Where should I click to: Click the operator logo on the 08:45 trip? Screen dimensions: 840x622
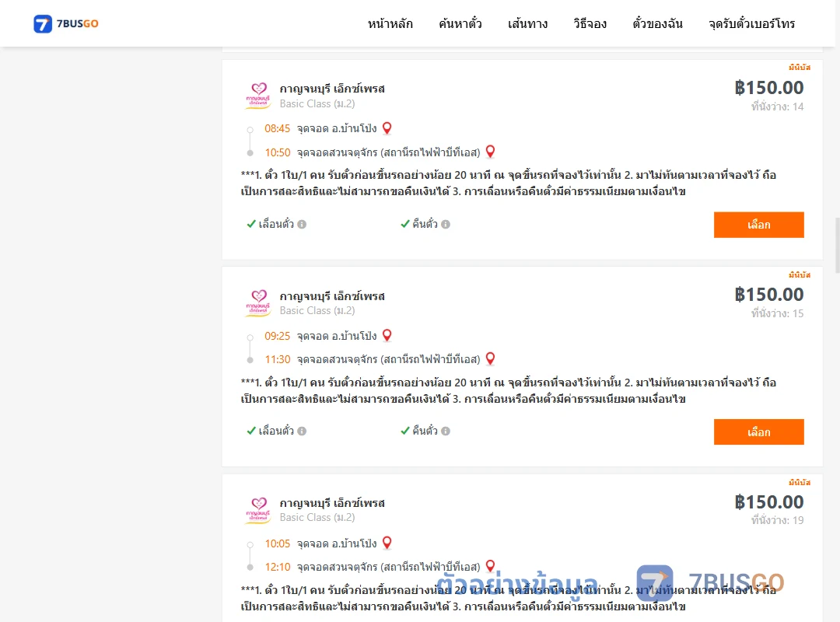[x=259, y=96]
